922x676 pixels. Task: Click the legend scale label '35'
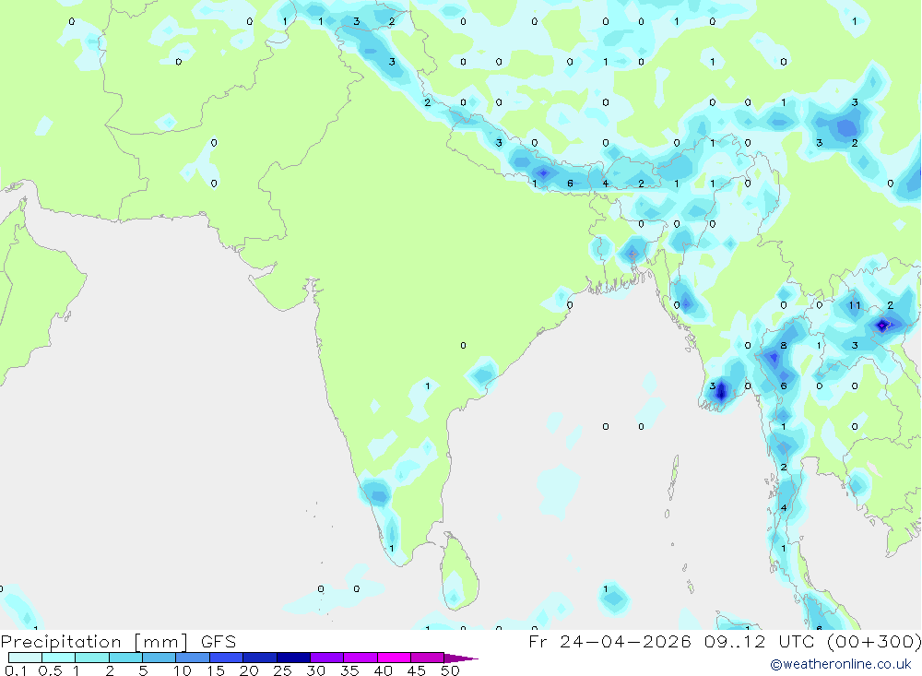[x=349, y=670]
